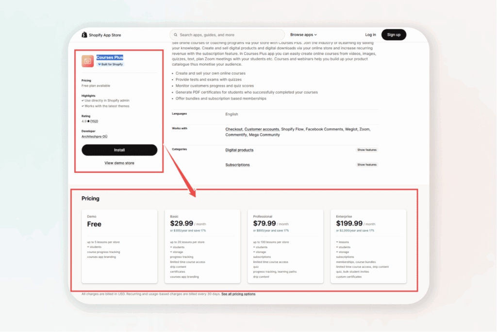
Task: Select Log in from the header
Action: [x=370, y=34]
